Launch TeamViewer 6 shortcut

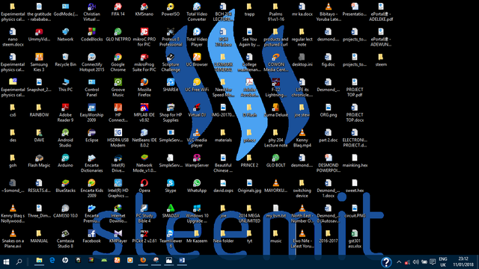pyautogui.click(x=171, y=239)
